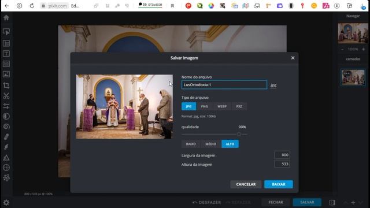Click the Largura da imagem field
Image resolution: width=370 pixels, height=208 pixels.
[x=282, y=155]
